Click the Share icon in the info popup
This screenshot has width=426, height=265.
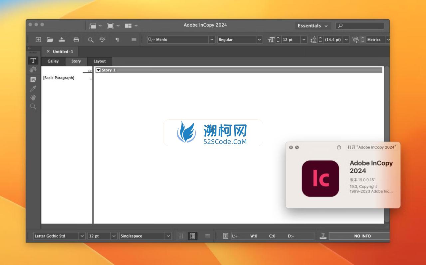[x=339, y=147]
